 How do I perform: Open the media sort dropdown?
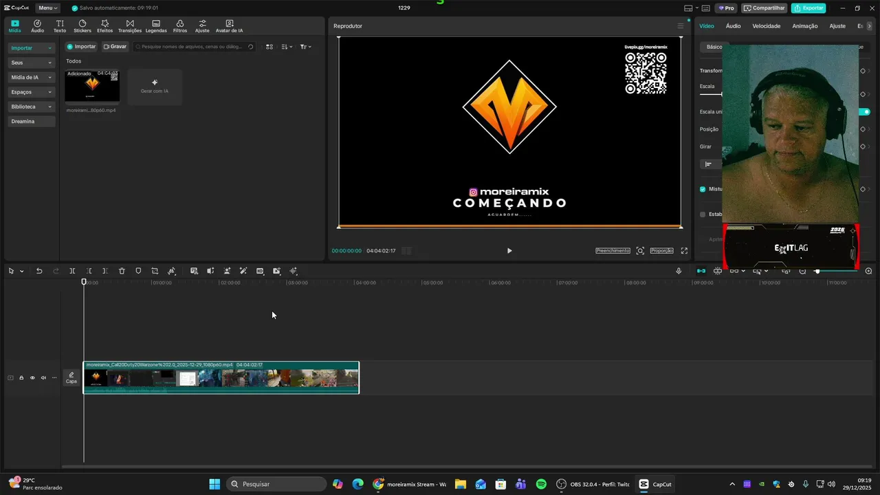click(x=287, y=47)
